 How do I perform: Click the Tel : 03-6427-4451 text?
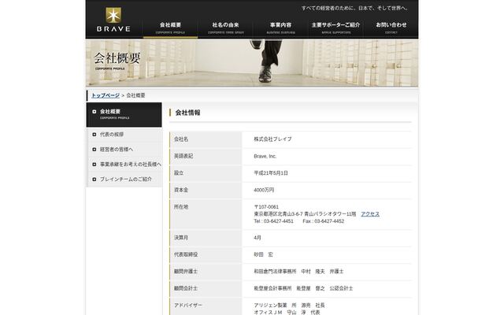click(x=273, y=221)
